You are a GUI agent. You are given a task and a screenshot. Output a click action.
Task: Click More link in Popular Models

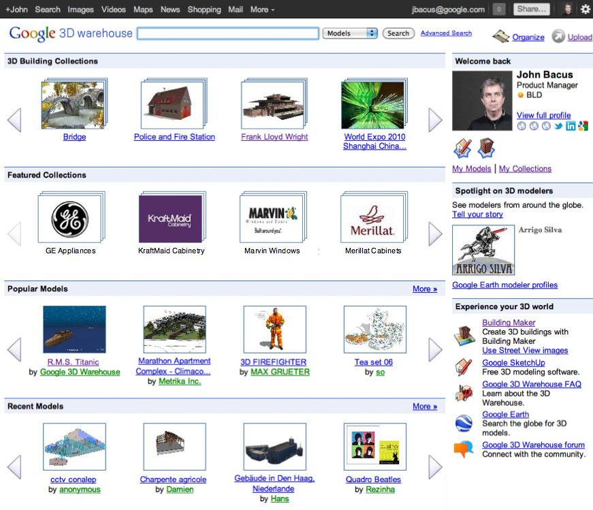pos(425,289)
